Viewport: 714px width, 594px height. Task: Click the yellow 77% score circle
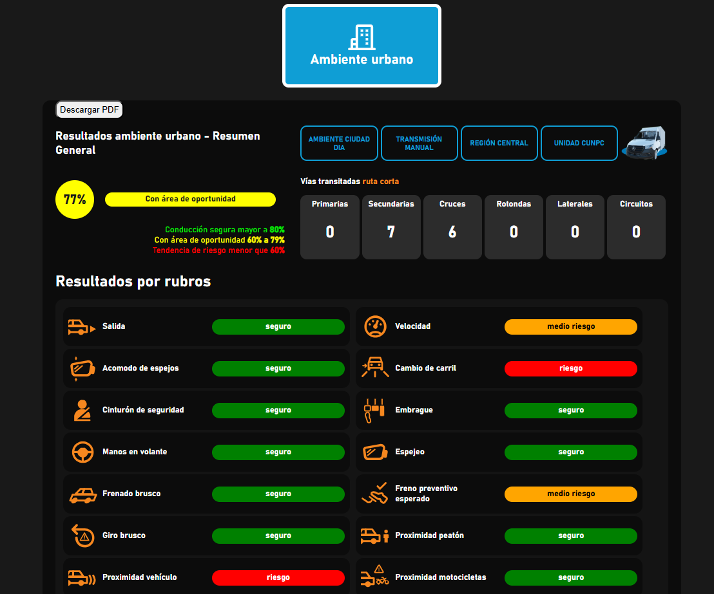(x=75, y=200)
